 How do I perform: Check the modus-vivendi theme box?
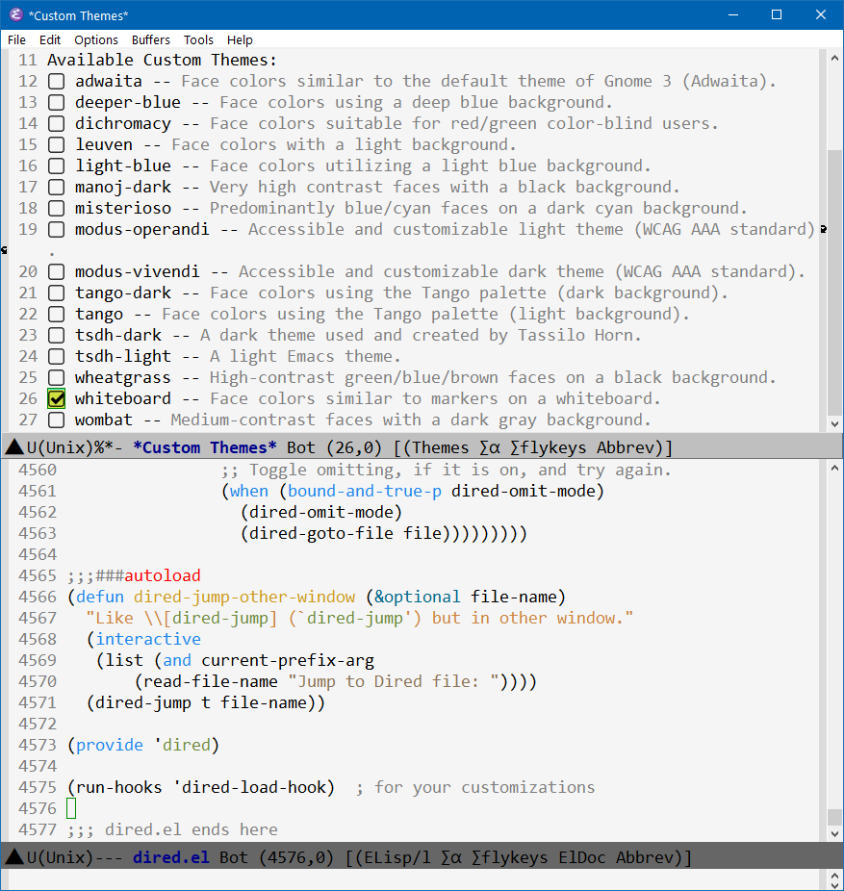56,271
